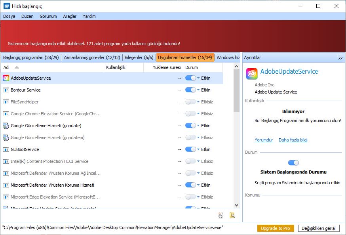Open status dropdown for Google Güncelleme Hizmeti (gupdatem)
The image size is (346, 235).
(x=198, y=138)
